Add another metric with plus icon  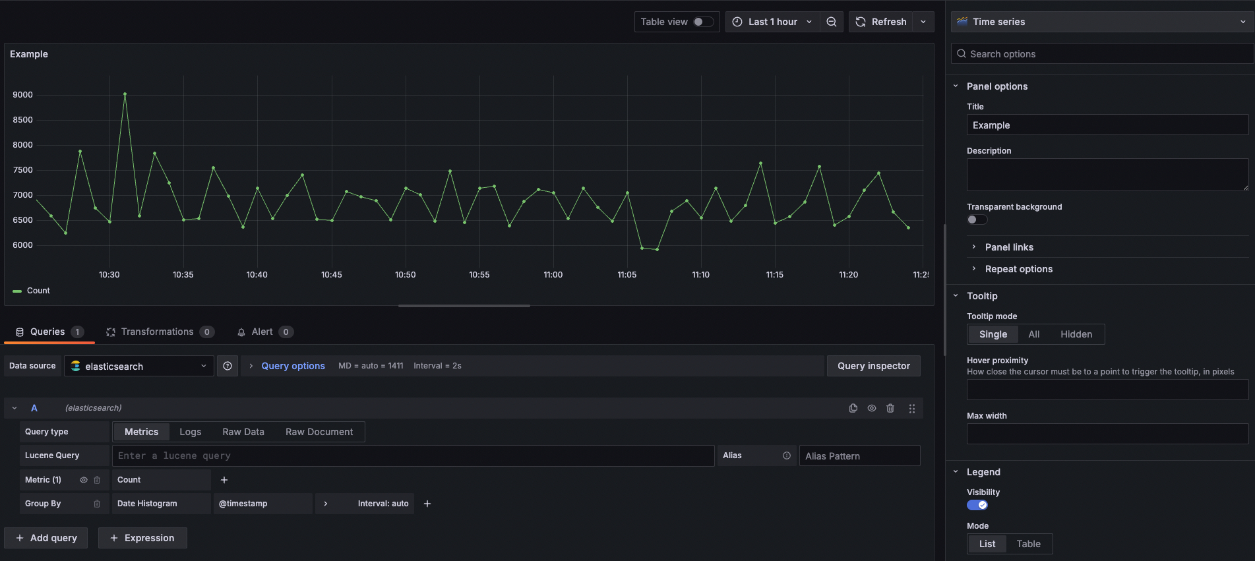tap(224, 480)
